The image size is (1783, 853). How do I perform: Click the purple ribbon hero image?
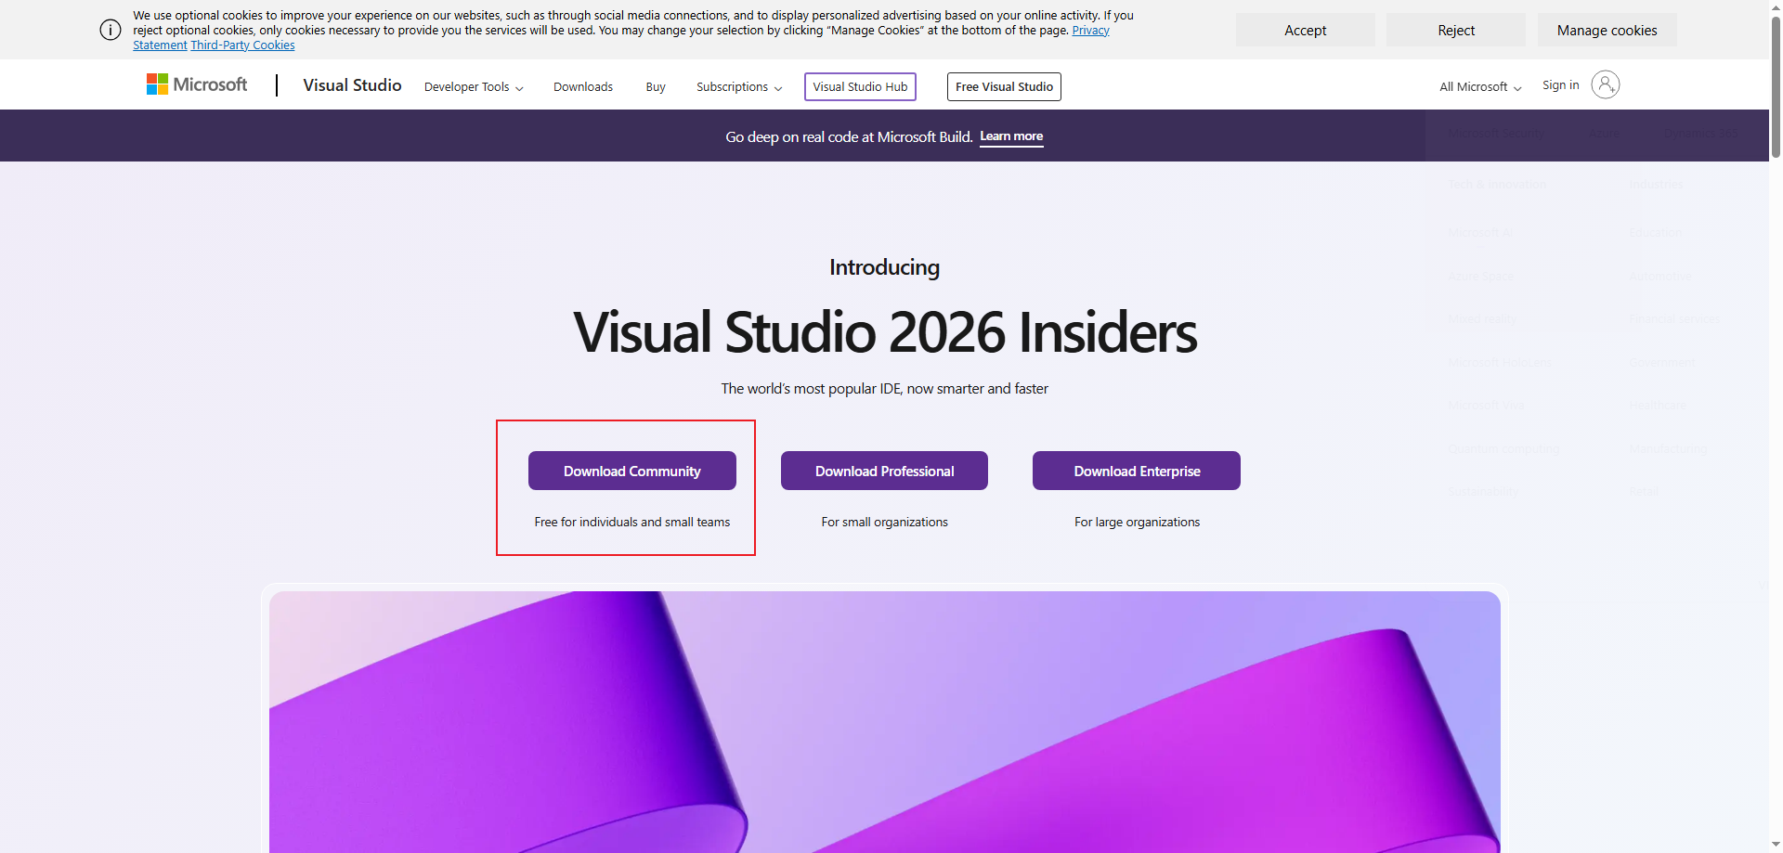pos(884,721)
